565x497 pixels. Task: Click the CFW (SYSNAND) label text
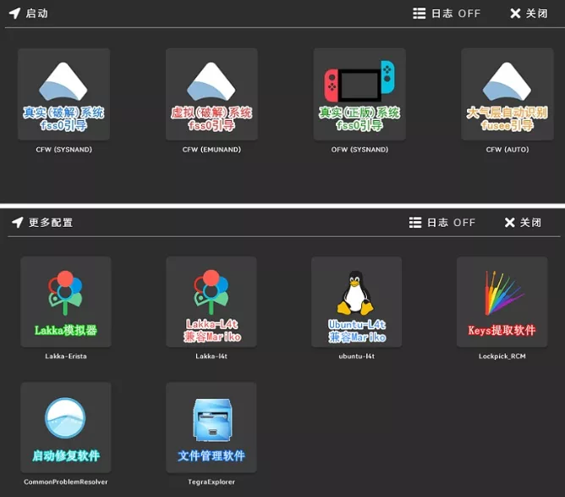click(63, 149)
